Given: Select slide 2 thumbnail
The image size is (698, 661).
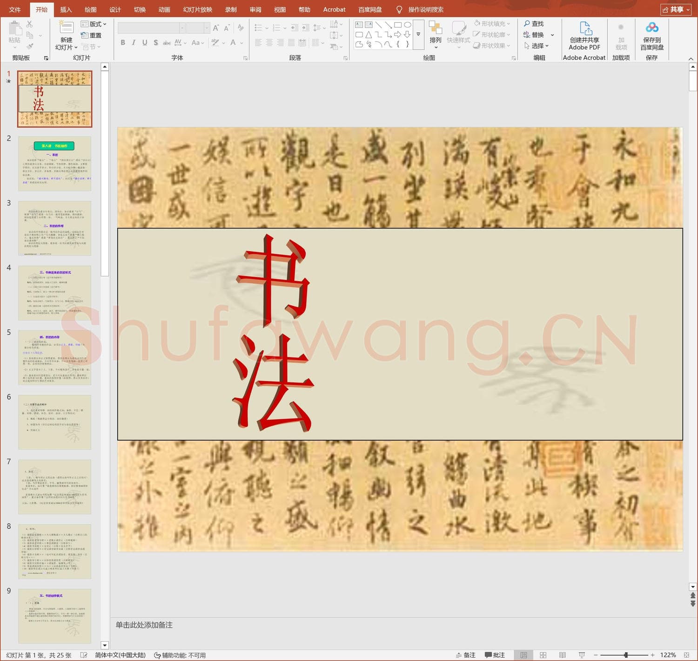Looking at the screenshot, I should [x=55, y=164].
